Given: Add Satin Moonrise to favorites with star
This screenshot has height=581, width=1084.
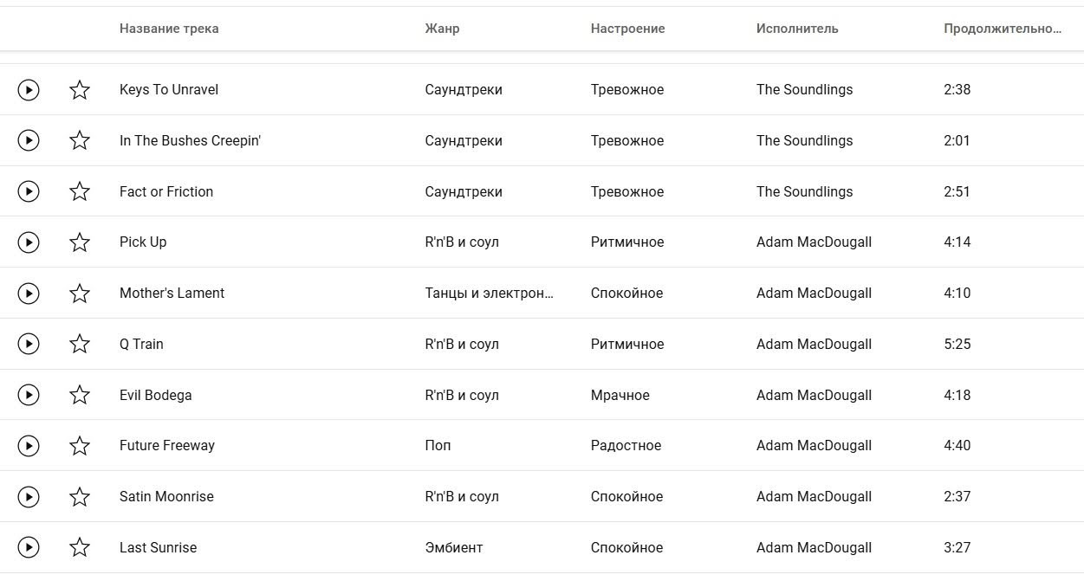Looking at the screenshot, I should 80,497.
